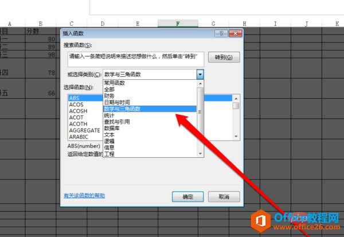Select 数学与三角函数 category in list

click(150, 108)
